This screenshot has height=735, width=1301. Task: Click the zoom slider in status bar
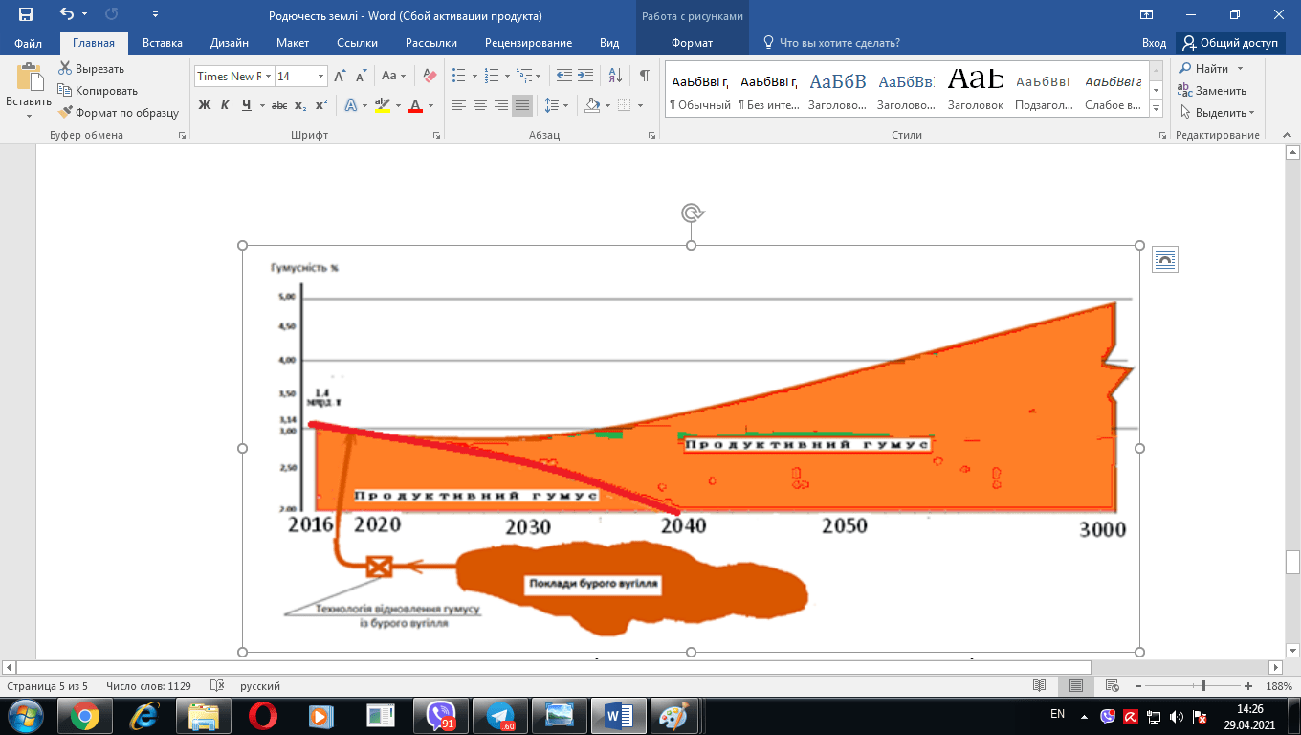pos(1203,686)
